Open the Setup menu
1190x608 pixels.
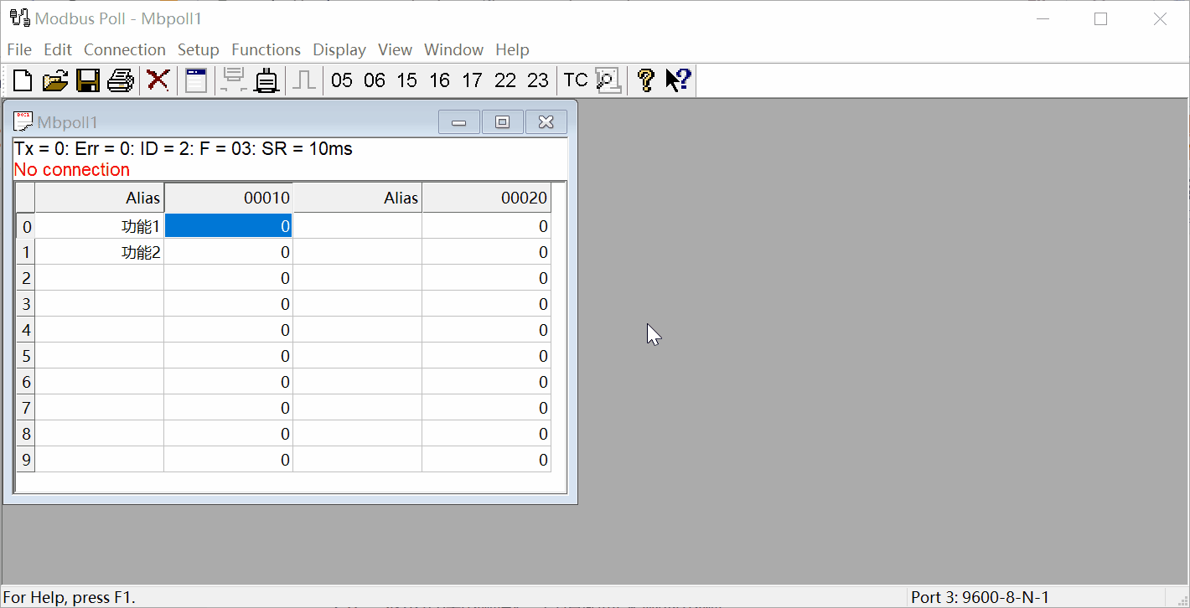click(x=199, y=49)
